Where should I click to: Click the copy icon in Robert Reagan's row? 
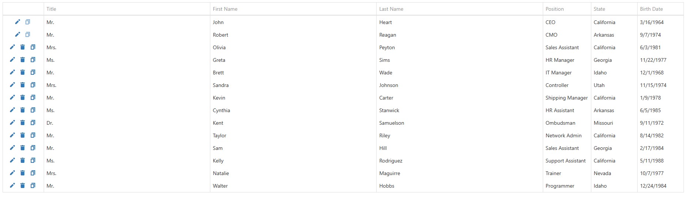[x=28, y=34]
